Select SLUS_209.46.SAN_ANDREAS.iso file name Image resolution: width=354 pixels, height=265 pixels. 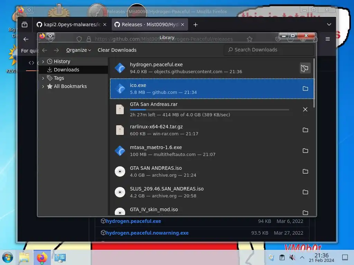[167, 189]
